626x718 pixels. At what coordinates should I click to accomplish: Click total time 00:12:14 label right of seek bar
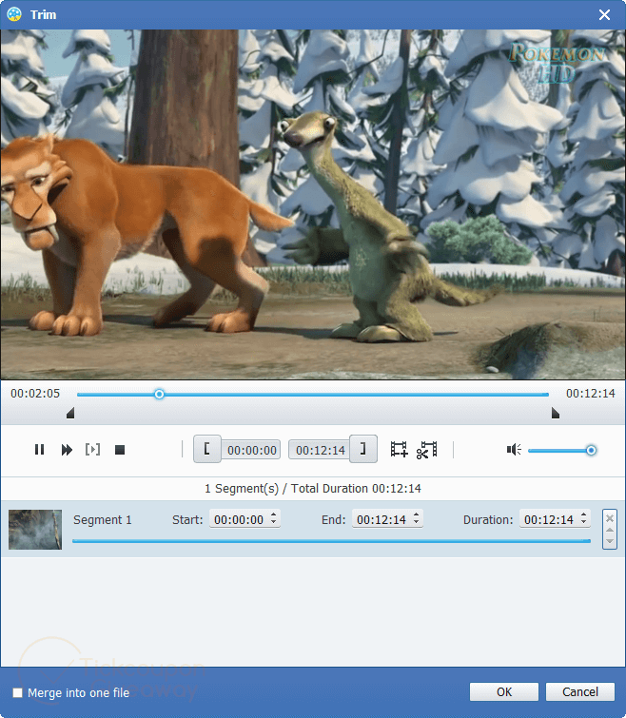click(x=590, y=394)
